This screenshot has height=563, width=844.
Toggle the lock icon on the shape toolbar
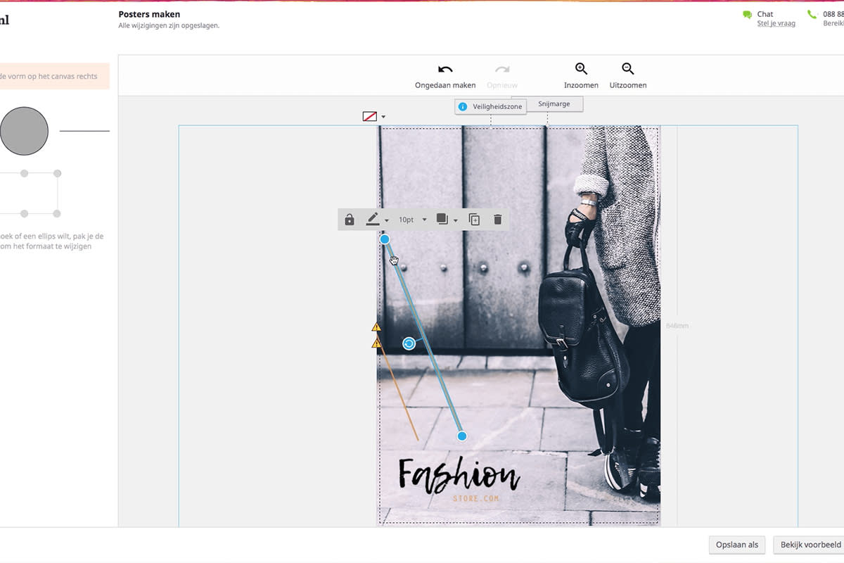[x=350, y=219]
